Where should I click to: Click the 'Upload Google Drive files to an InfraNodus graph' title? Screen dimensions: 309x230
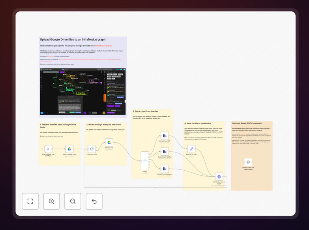pyautogui.click(x=73, y=39)
